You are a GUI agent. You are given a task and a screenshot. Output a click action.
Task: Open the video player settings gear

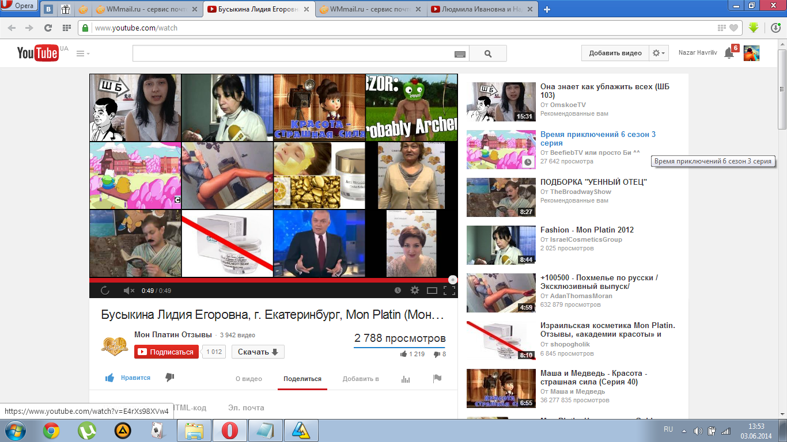tap(415, 291)
